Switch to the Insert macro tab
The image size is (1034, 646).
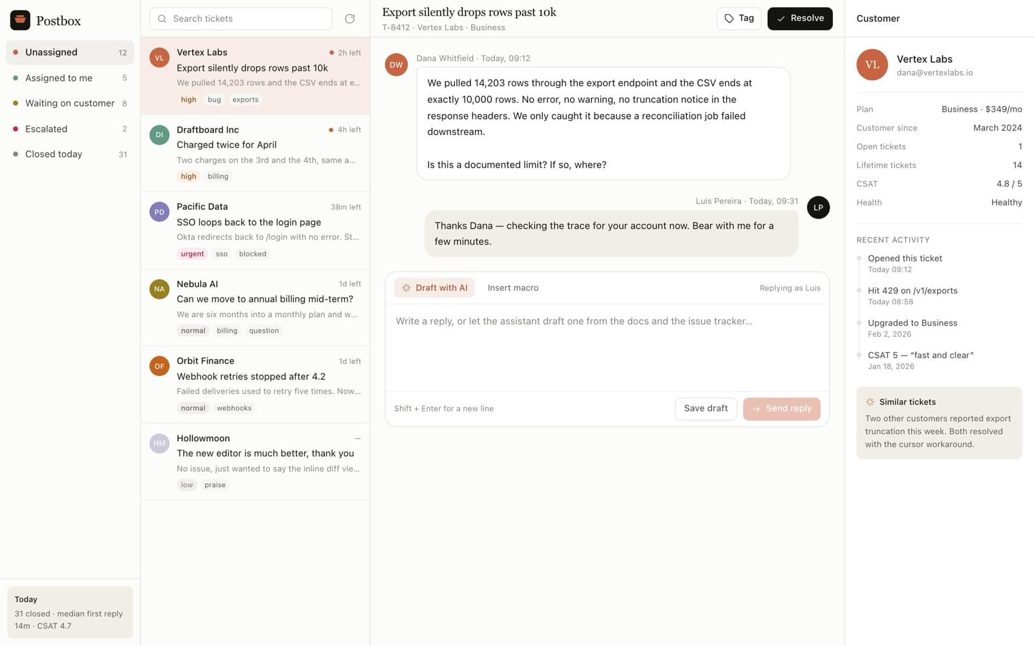tap(513, 288)
